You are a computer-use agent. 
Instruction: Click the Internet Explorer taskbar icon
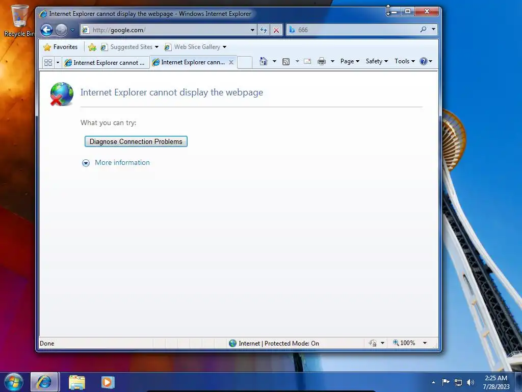(x=44, y=382)
